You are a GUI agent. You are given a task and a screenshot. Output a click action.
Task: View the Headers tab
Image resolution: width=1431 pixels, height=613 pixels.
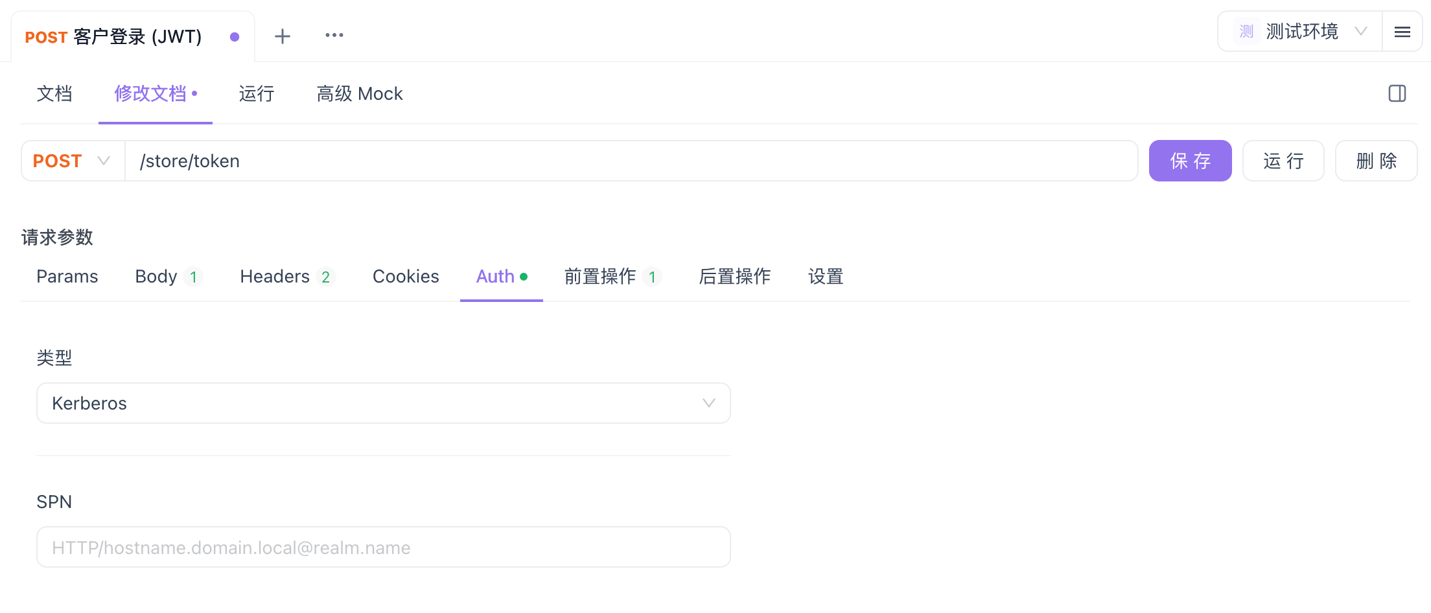(x=275, y=276)
